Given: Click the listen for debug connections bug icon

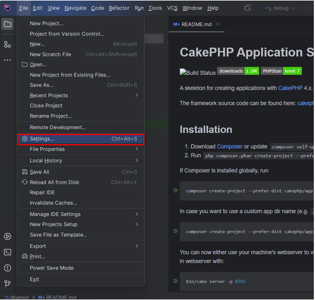Looking at the screenshot, I should click(248, 8).
